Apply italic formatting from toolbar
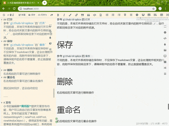This screenshot has height=126, width=169. click(x=64, y=15)
